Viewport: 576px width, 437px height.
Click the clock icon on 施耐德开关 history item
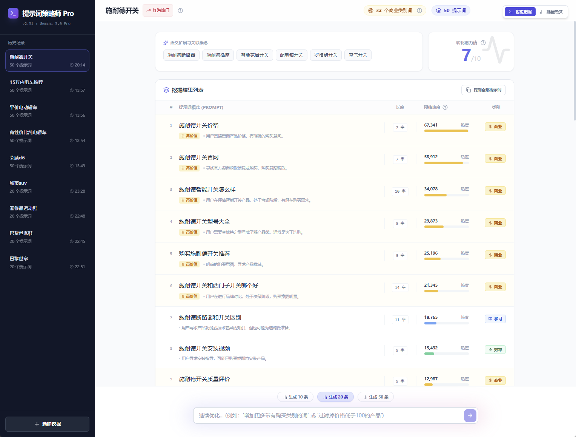tap(72, 65)
